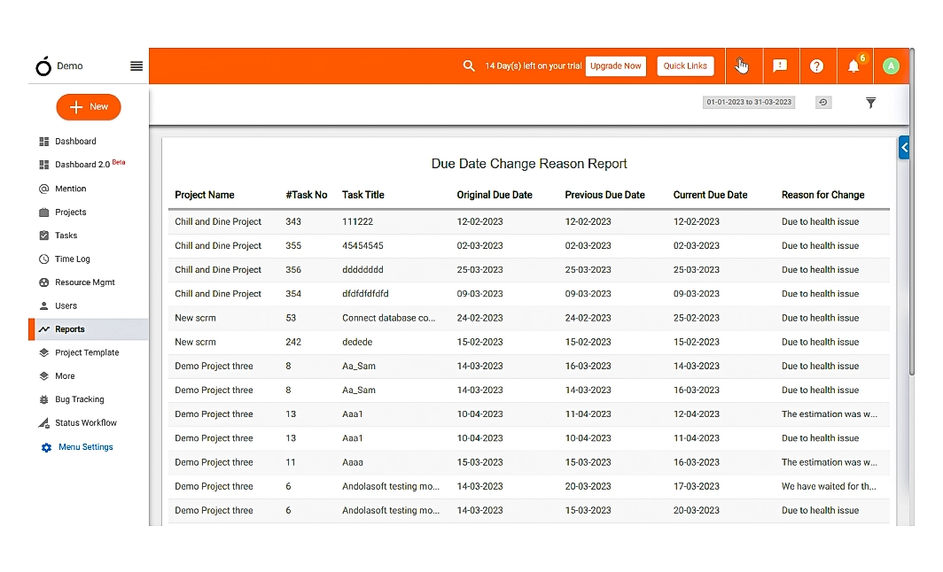Open the Quick Links dropdown

(x=685, y=66)
